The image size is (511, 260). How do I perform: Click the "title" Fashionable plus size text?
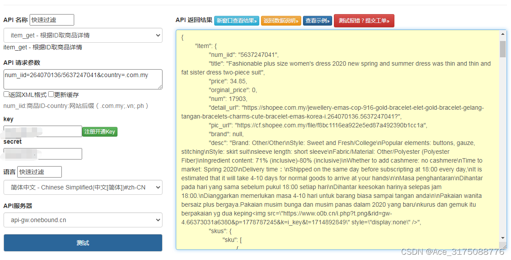tap(336, 68)
